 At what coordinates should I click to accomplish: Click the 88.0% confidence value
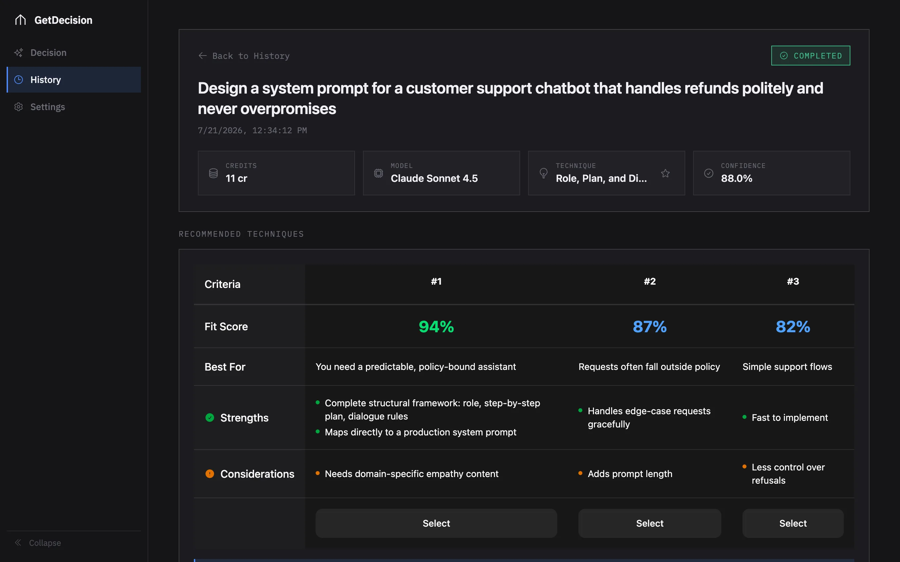[736, 179]
